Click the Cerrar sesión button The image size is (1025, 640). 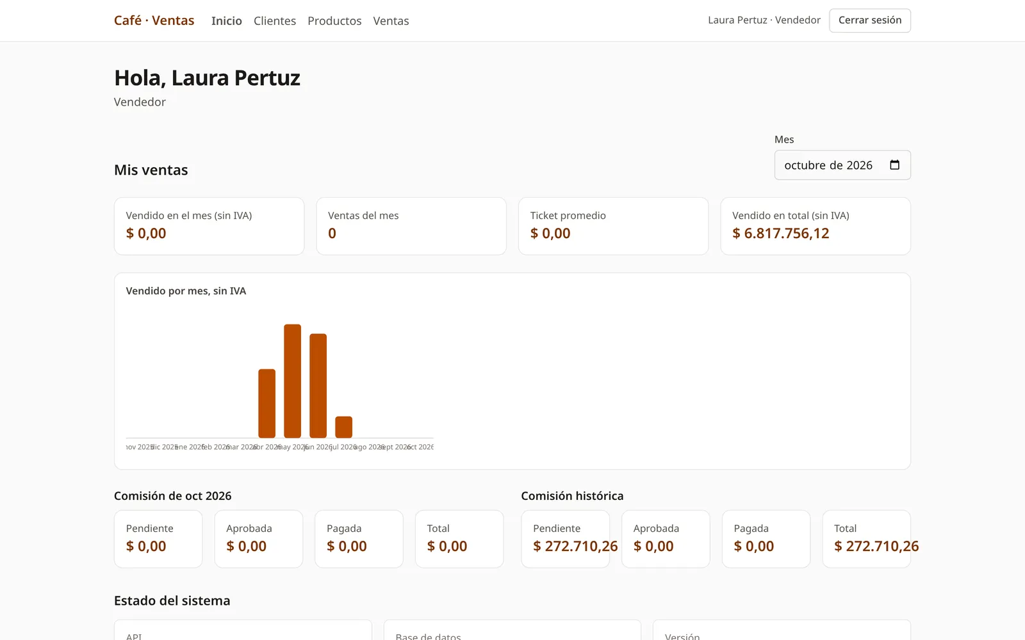point(870,20)
